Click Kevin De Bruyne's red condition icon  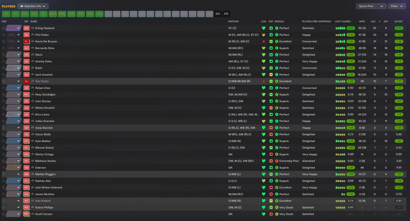pos(264,42)
